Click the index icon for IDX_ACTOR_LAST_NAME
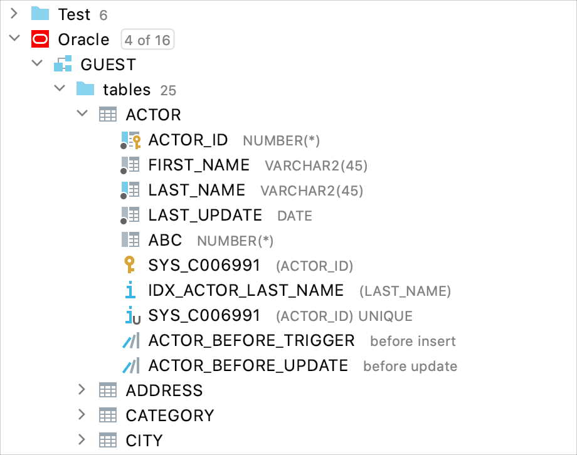The width and height of the screenshot is (577, 455). 130,290
